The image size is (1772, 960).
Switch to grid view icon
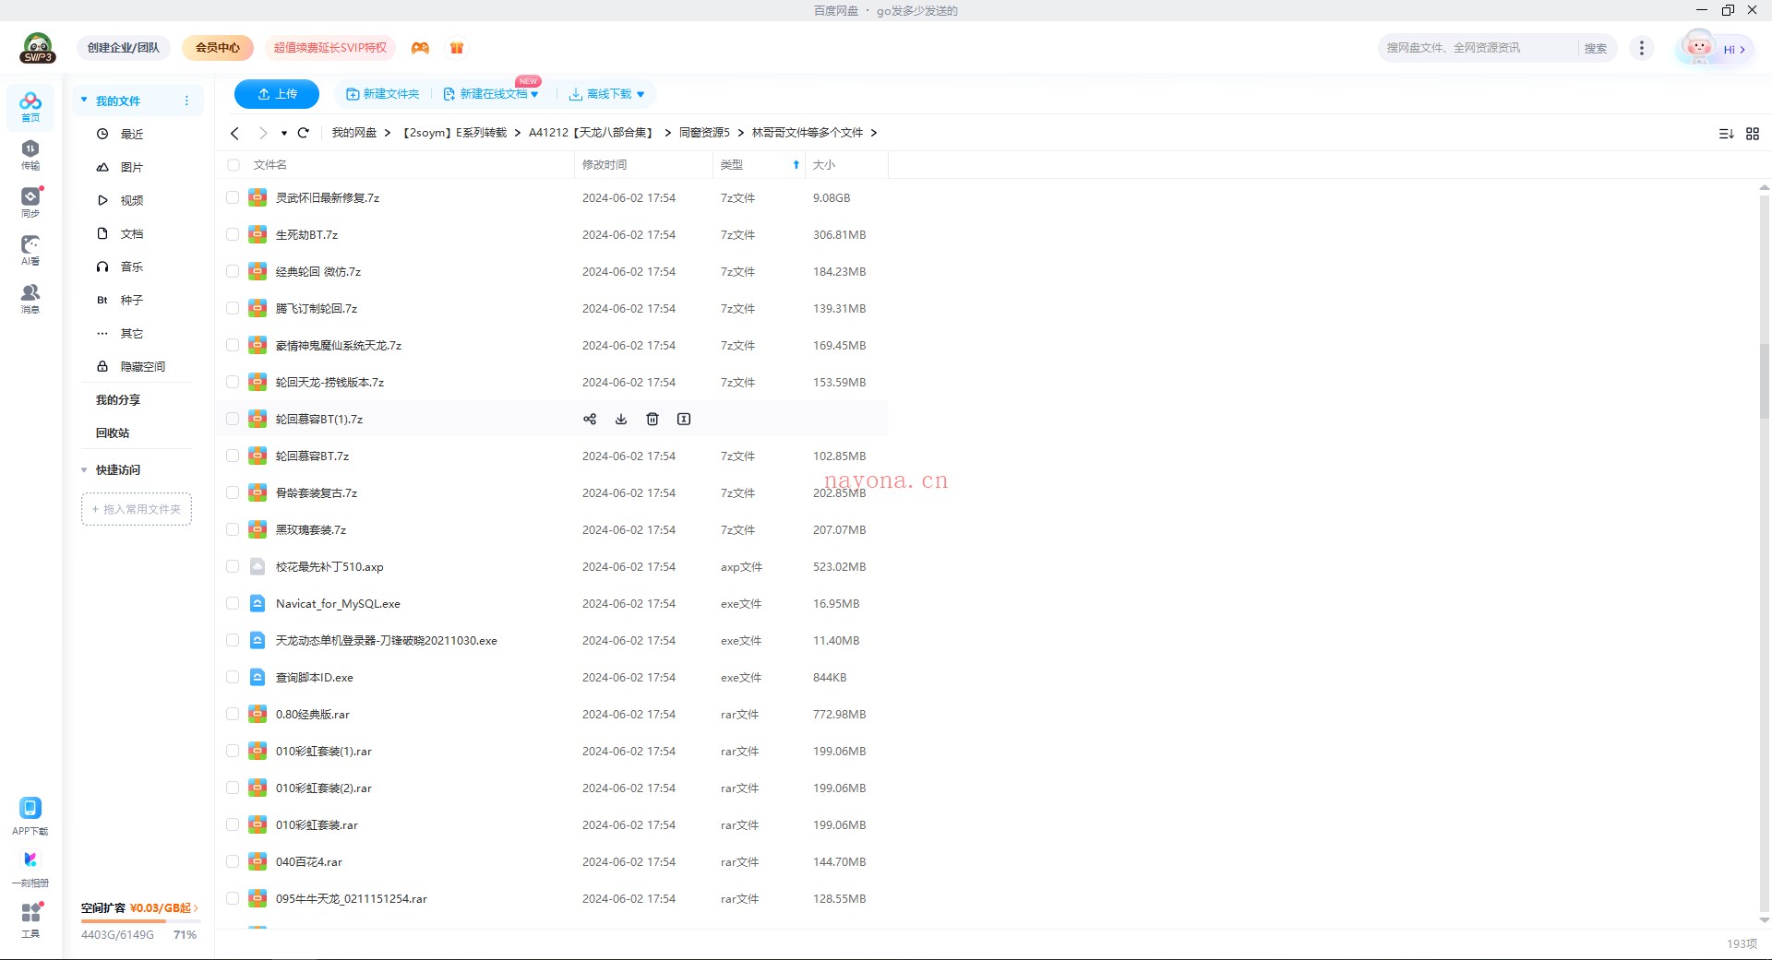(x=1753, y=134)
